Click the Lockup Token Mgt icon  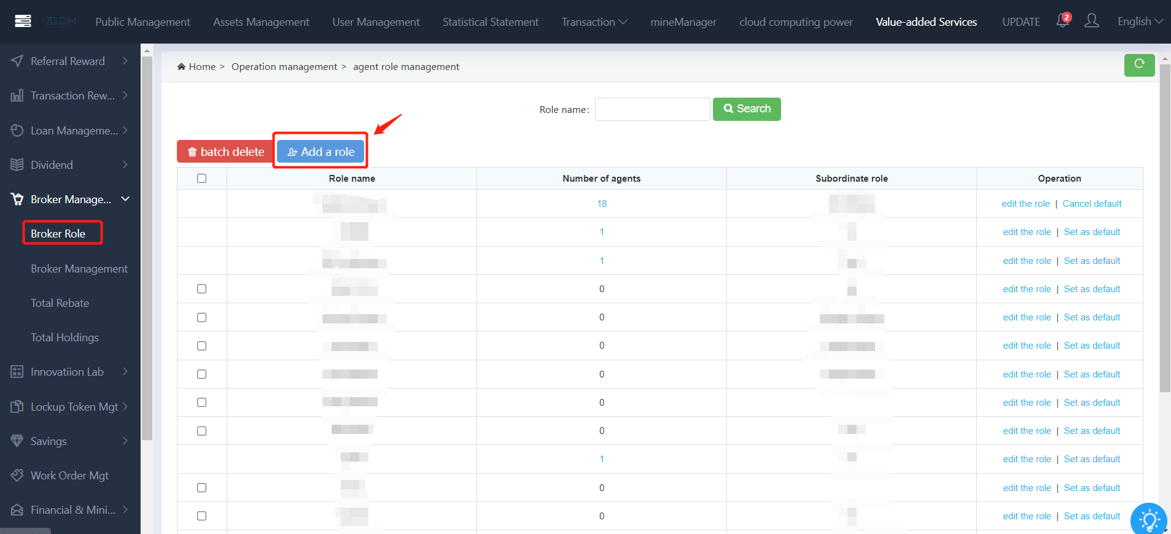click(17, 406)
